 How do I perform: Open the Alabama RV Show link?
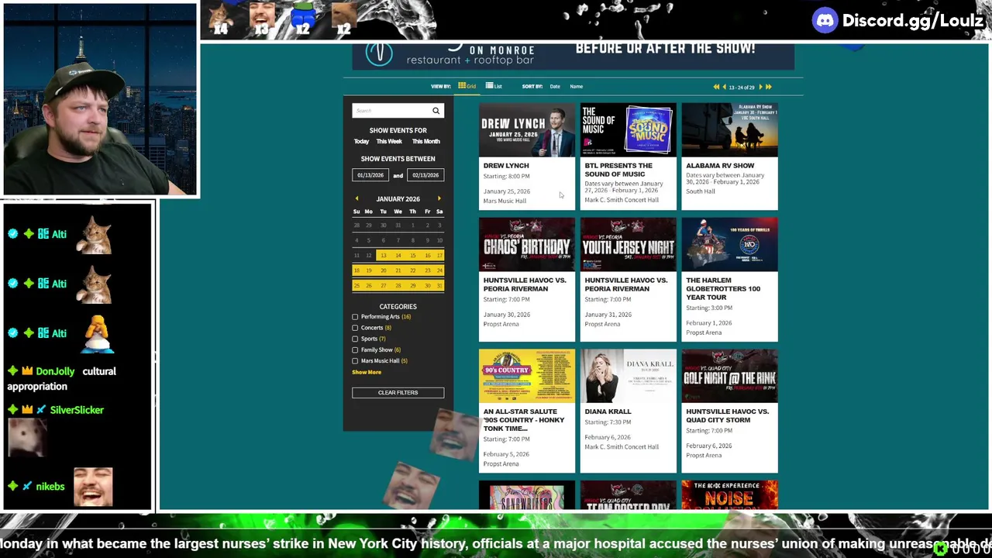(720, 166)
